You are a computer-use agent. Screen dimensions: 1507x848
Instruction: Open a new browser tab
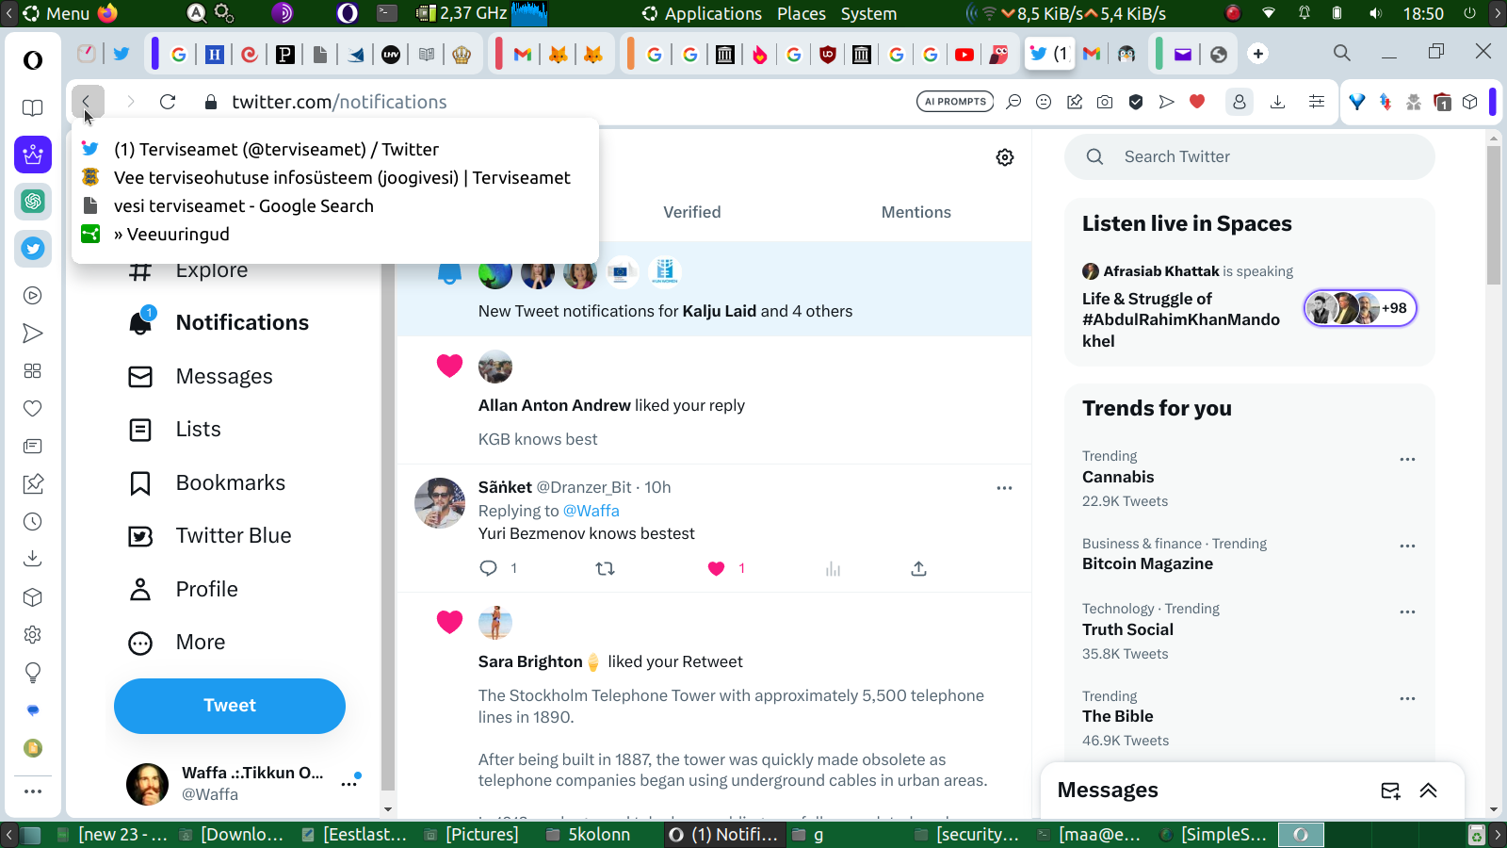point(1258,54)
